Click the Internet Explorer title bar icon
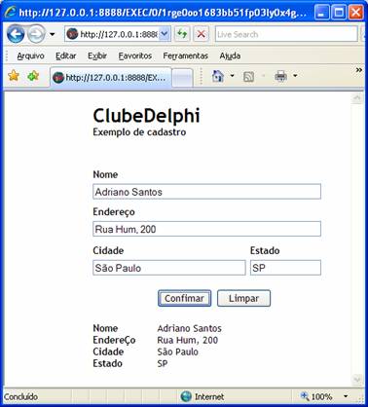This screenshot has width=368, height=407. pyautogui.click(x=11, y=13)
